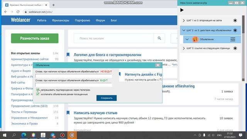Open Telegram from the taskbar

coord(53,135)
